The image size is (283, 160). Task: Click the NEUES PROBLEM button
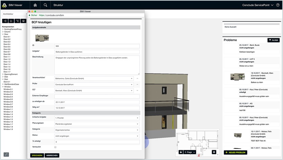pos(236,152)
